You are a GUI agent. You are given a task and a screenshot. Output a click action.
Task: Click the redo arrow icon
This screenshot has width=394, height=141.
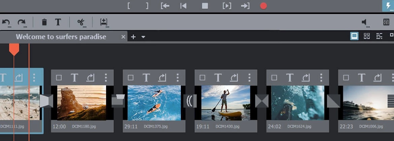22,22
